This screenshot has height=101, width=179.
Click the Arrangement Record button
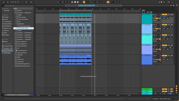[x=78, y=2]
